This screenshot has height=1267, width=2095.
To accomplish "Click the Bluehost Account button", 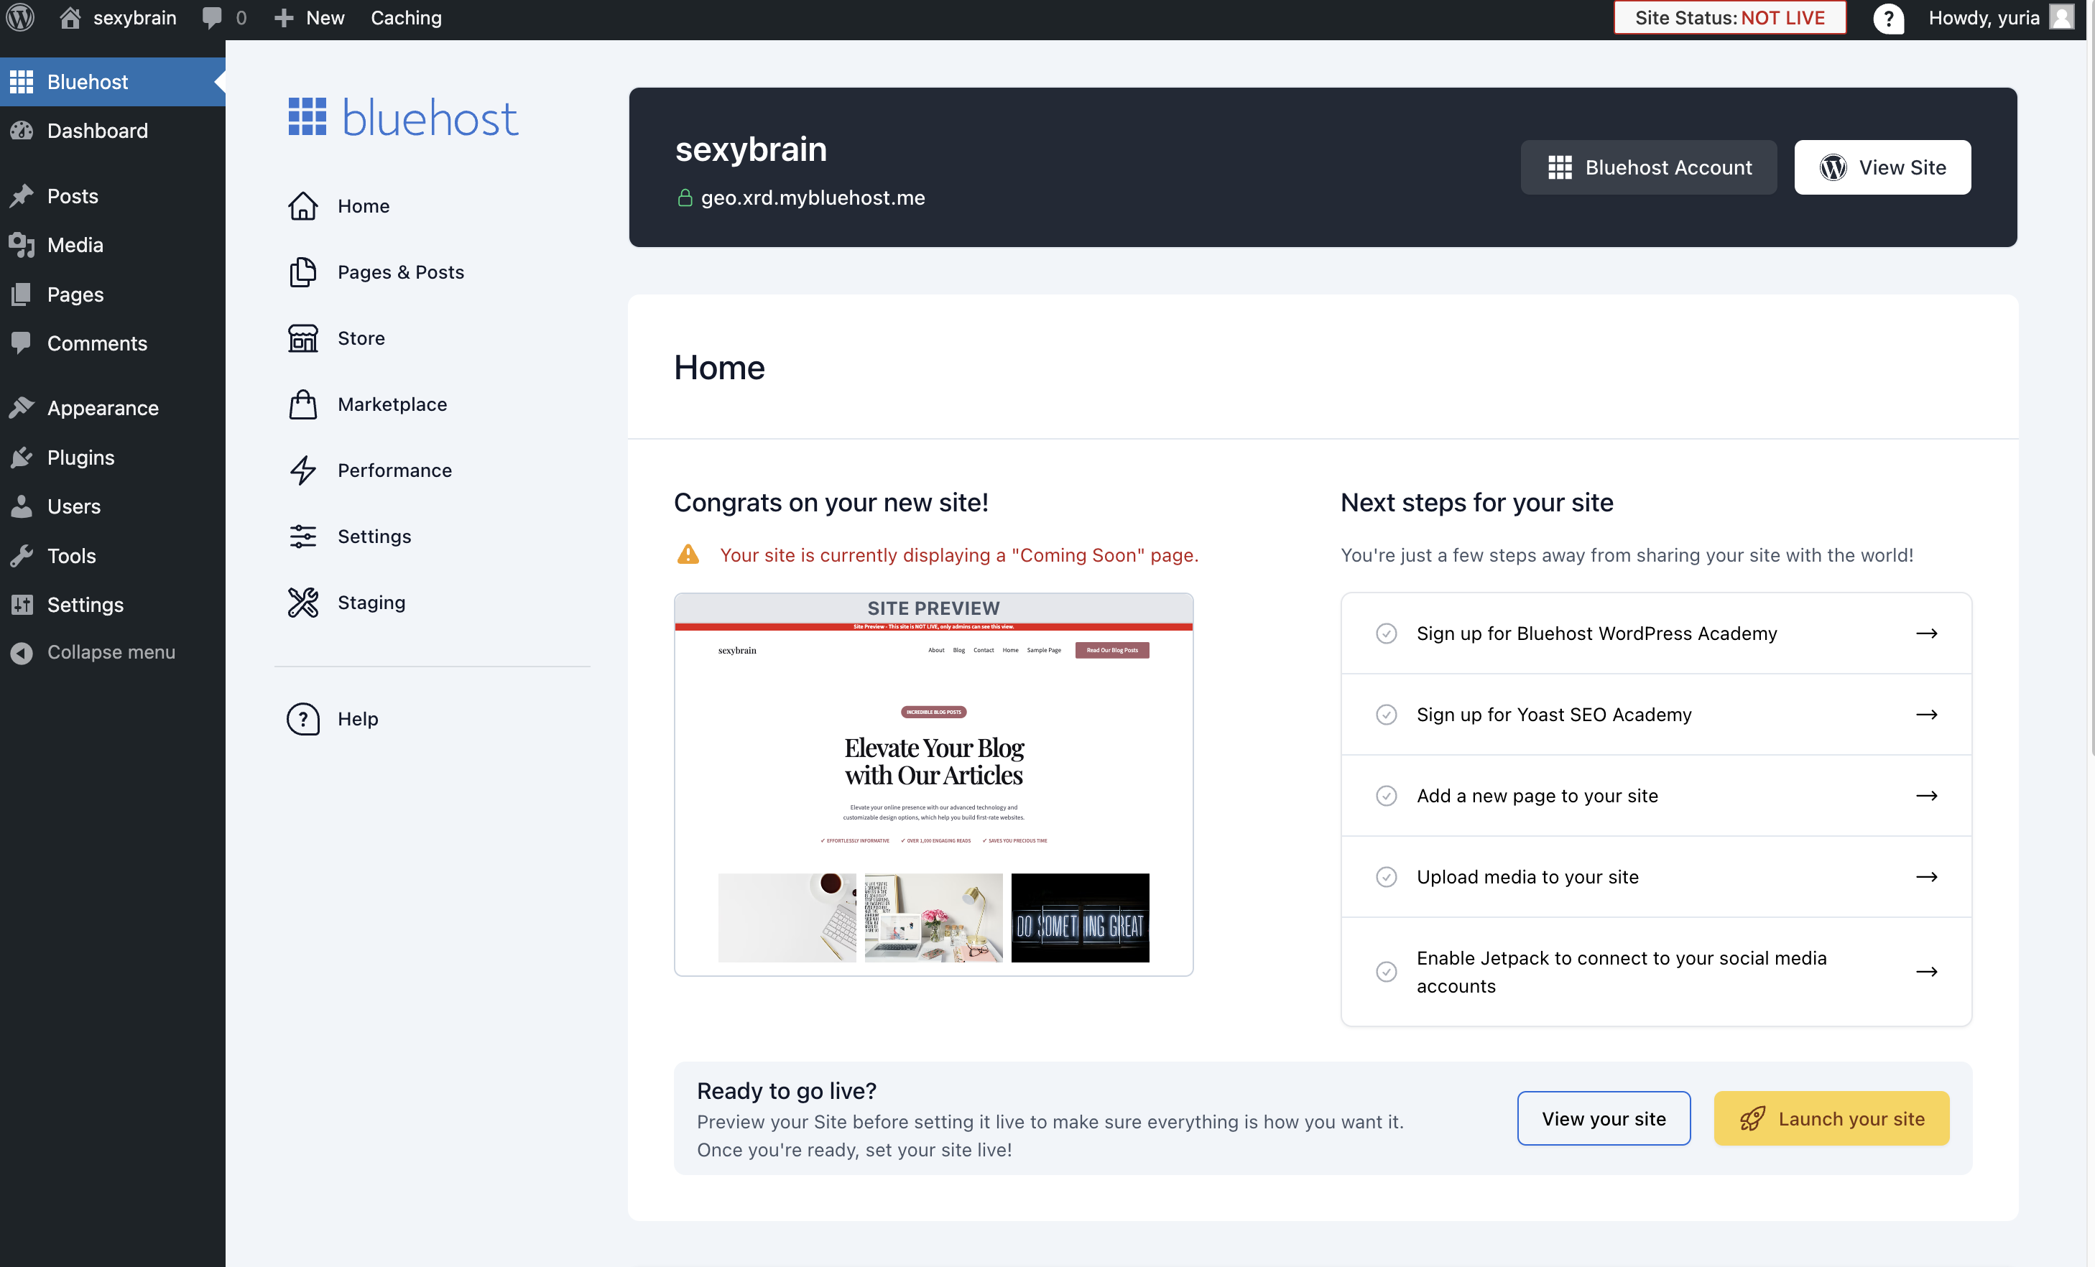I will tap(1648, 167).
